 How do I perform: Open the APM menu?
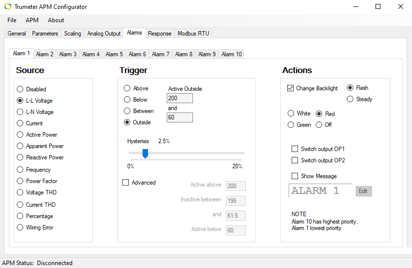click(32, 20)
